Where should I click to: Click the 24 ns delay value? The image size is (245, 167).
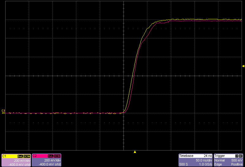click(208, 156)
